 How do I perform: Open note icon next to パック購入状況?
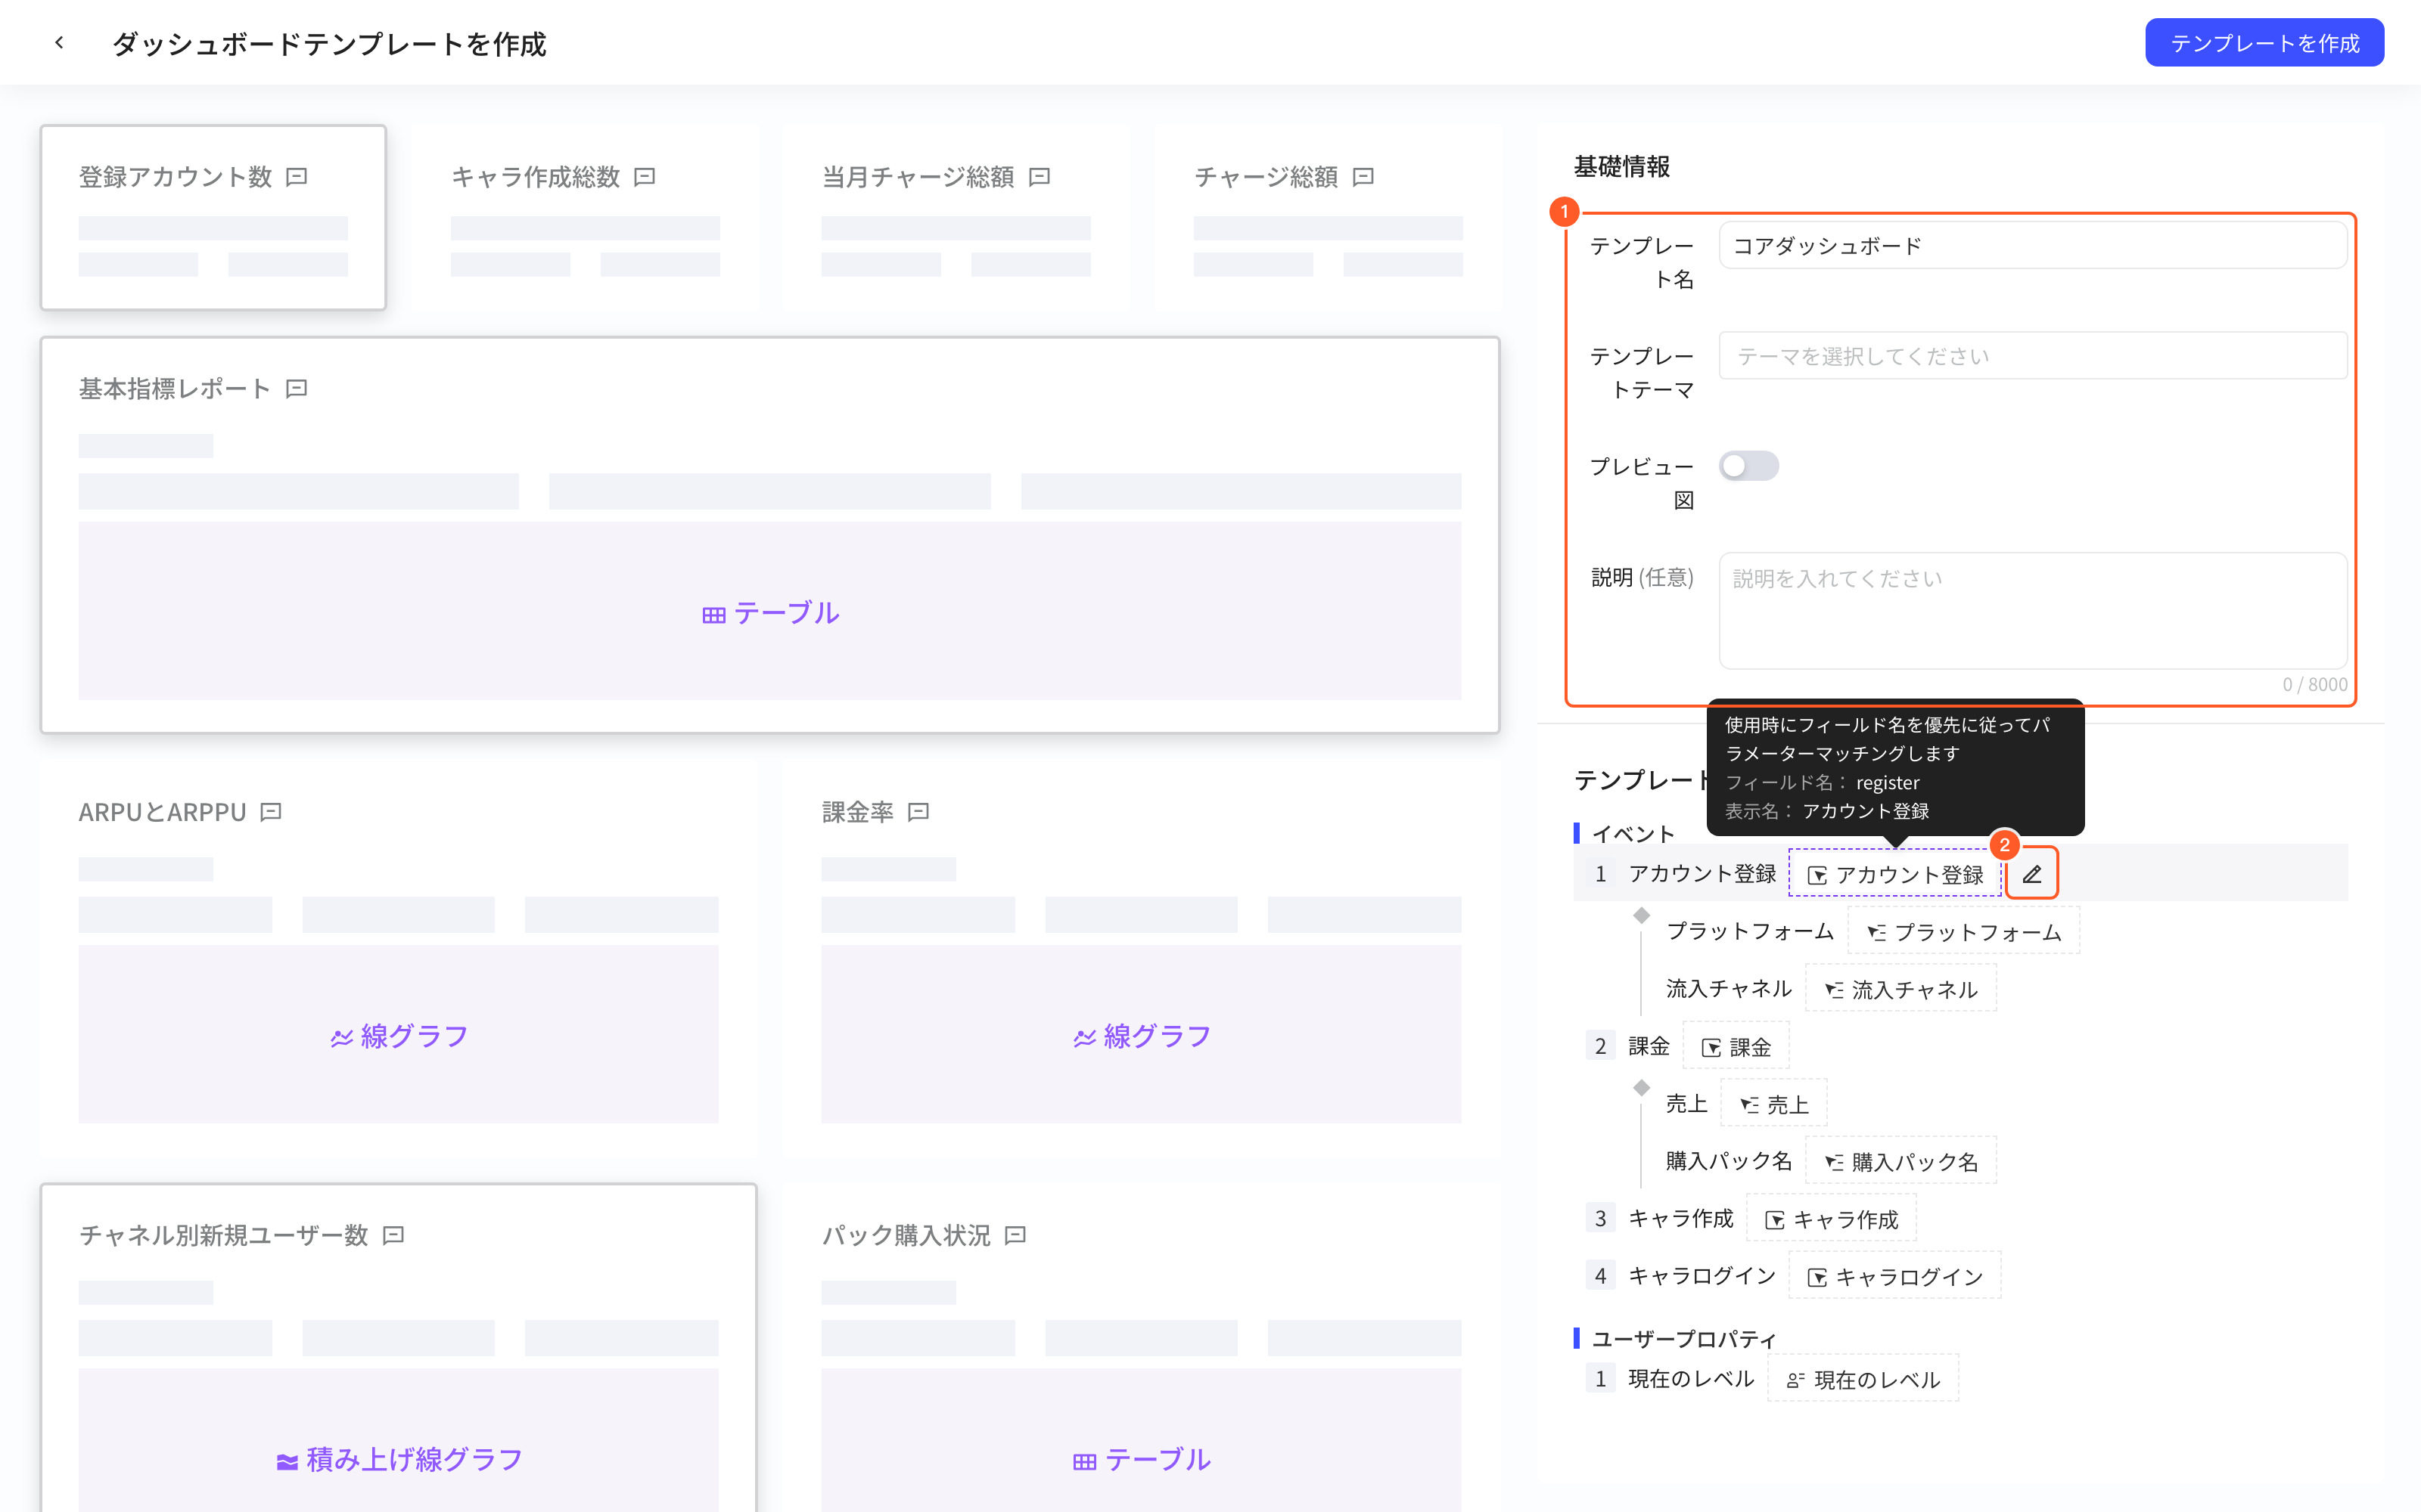1015,1235
